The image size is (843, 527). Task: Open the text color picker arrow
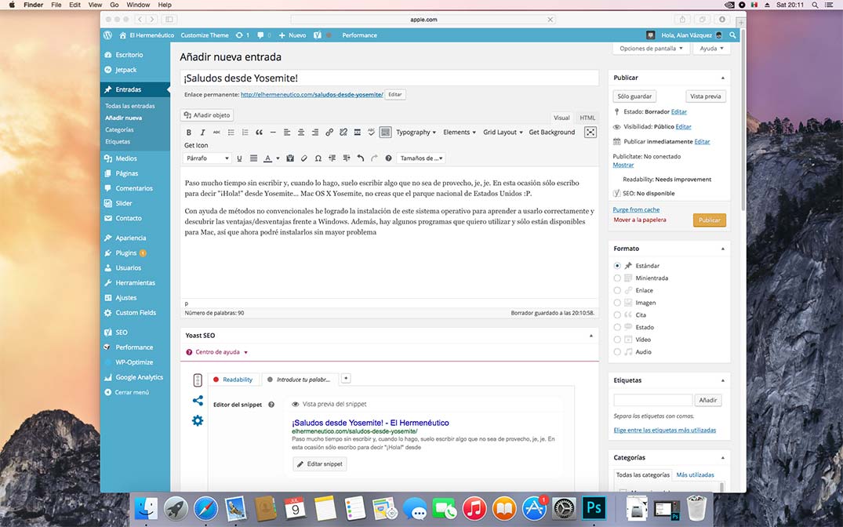pos(278,158)
